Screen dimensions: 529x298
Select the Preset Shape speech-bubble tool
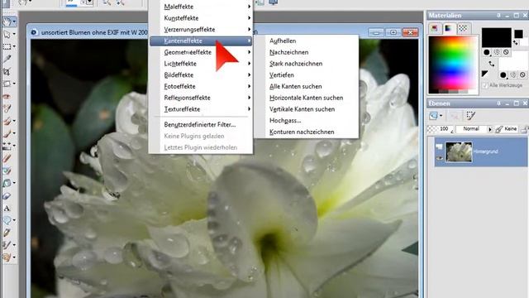tap(7, 220)
